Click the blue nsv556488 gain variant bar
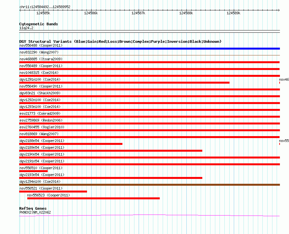 click(149, 49)
